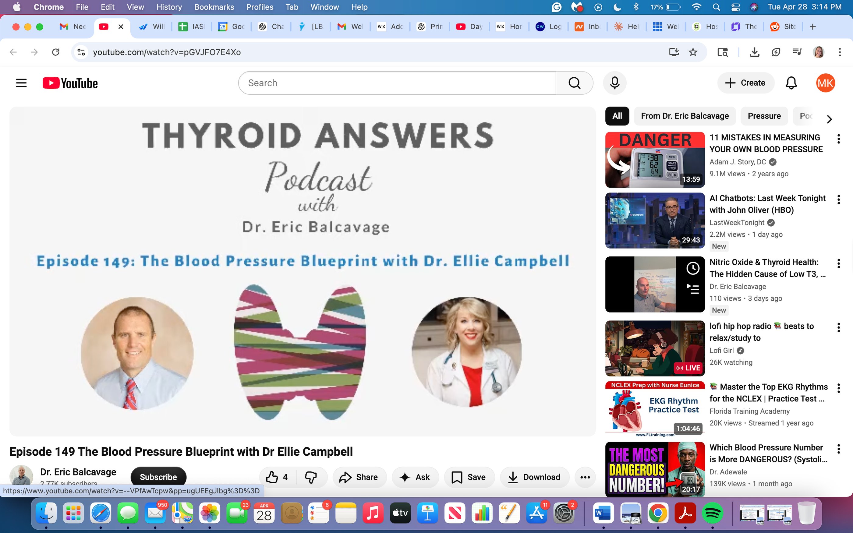Screen dimensions: 853x533
Task: Subscribe to Dr. Eric Balcavage channel
Action: (x=158, y=477)
